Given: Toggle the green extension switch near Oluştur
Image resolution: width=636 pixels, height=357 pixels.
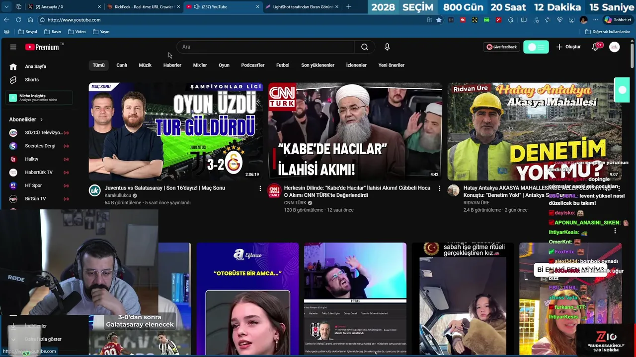Looking at the screenshot, I should 536,47.
